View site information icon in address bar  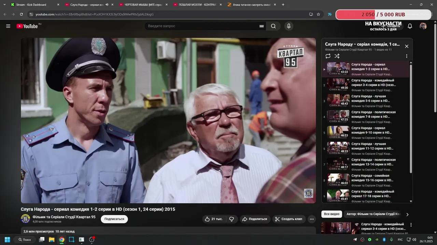[x=31, y=14]
